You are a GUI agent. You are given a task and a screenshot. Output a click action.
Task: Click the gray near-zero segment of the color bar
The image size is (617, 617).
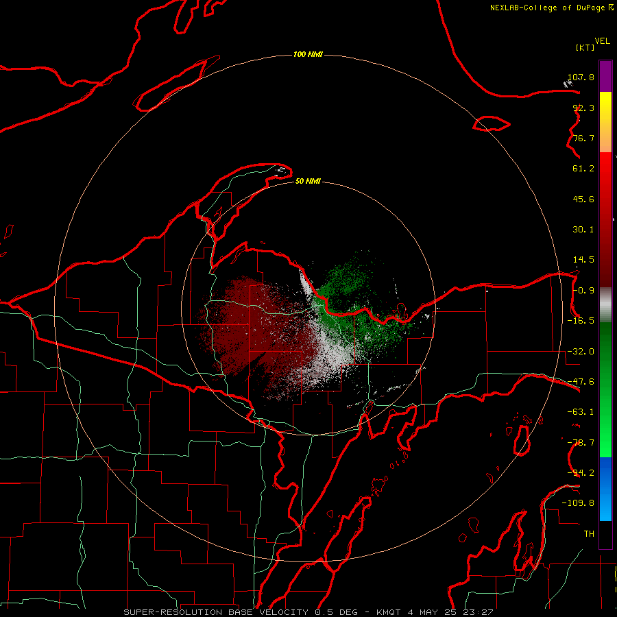605,305
